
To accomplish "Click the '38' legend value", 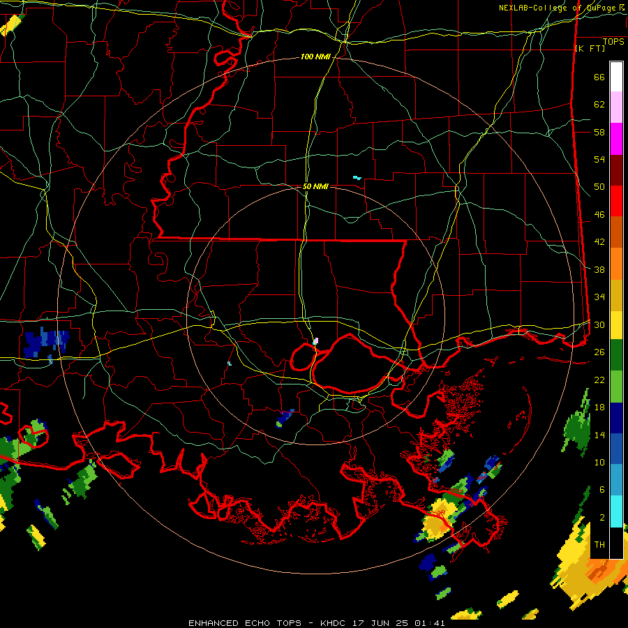I will (x=599, y=269).
